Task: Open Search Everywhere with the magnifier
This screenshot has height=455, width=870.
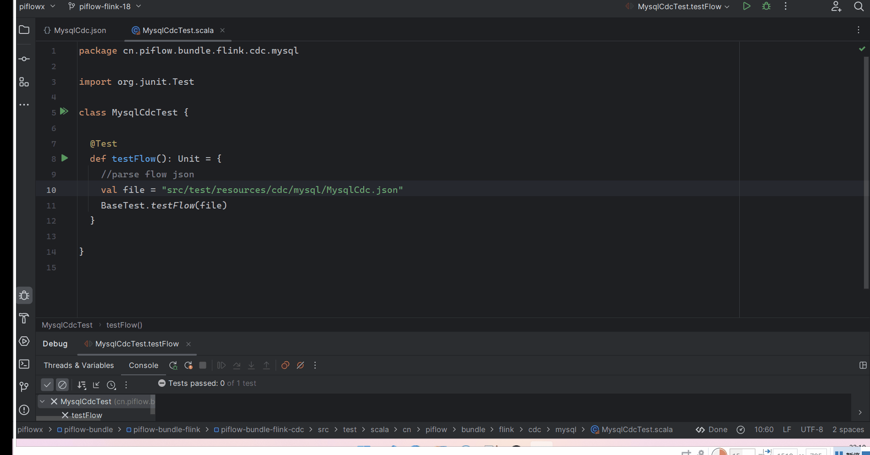Action: [x=858, y=6]
